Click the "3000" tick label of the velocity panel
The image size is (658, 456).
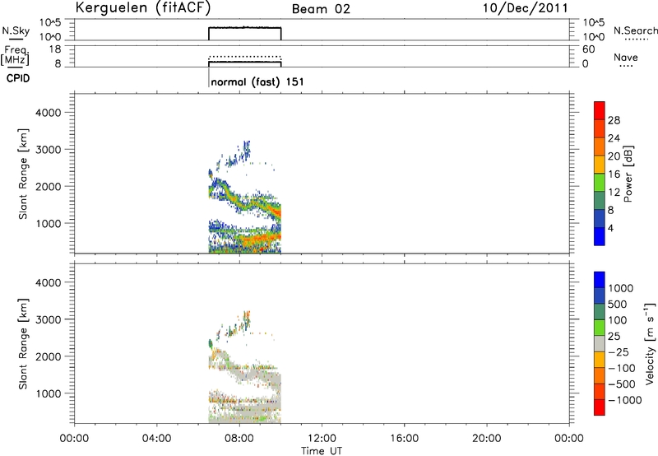[x=49, y=319]
